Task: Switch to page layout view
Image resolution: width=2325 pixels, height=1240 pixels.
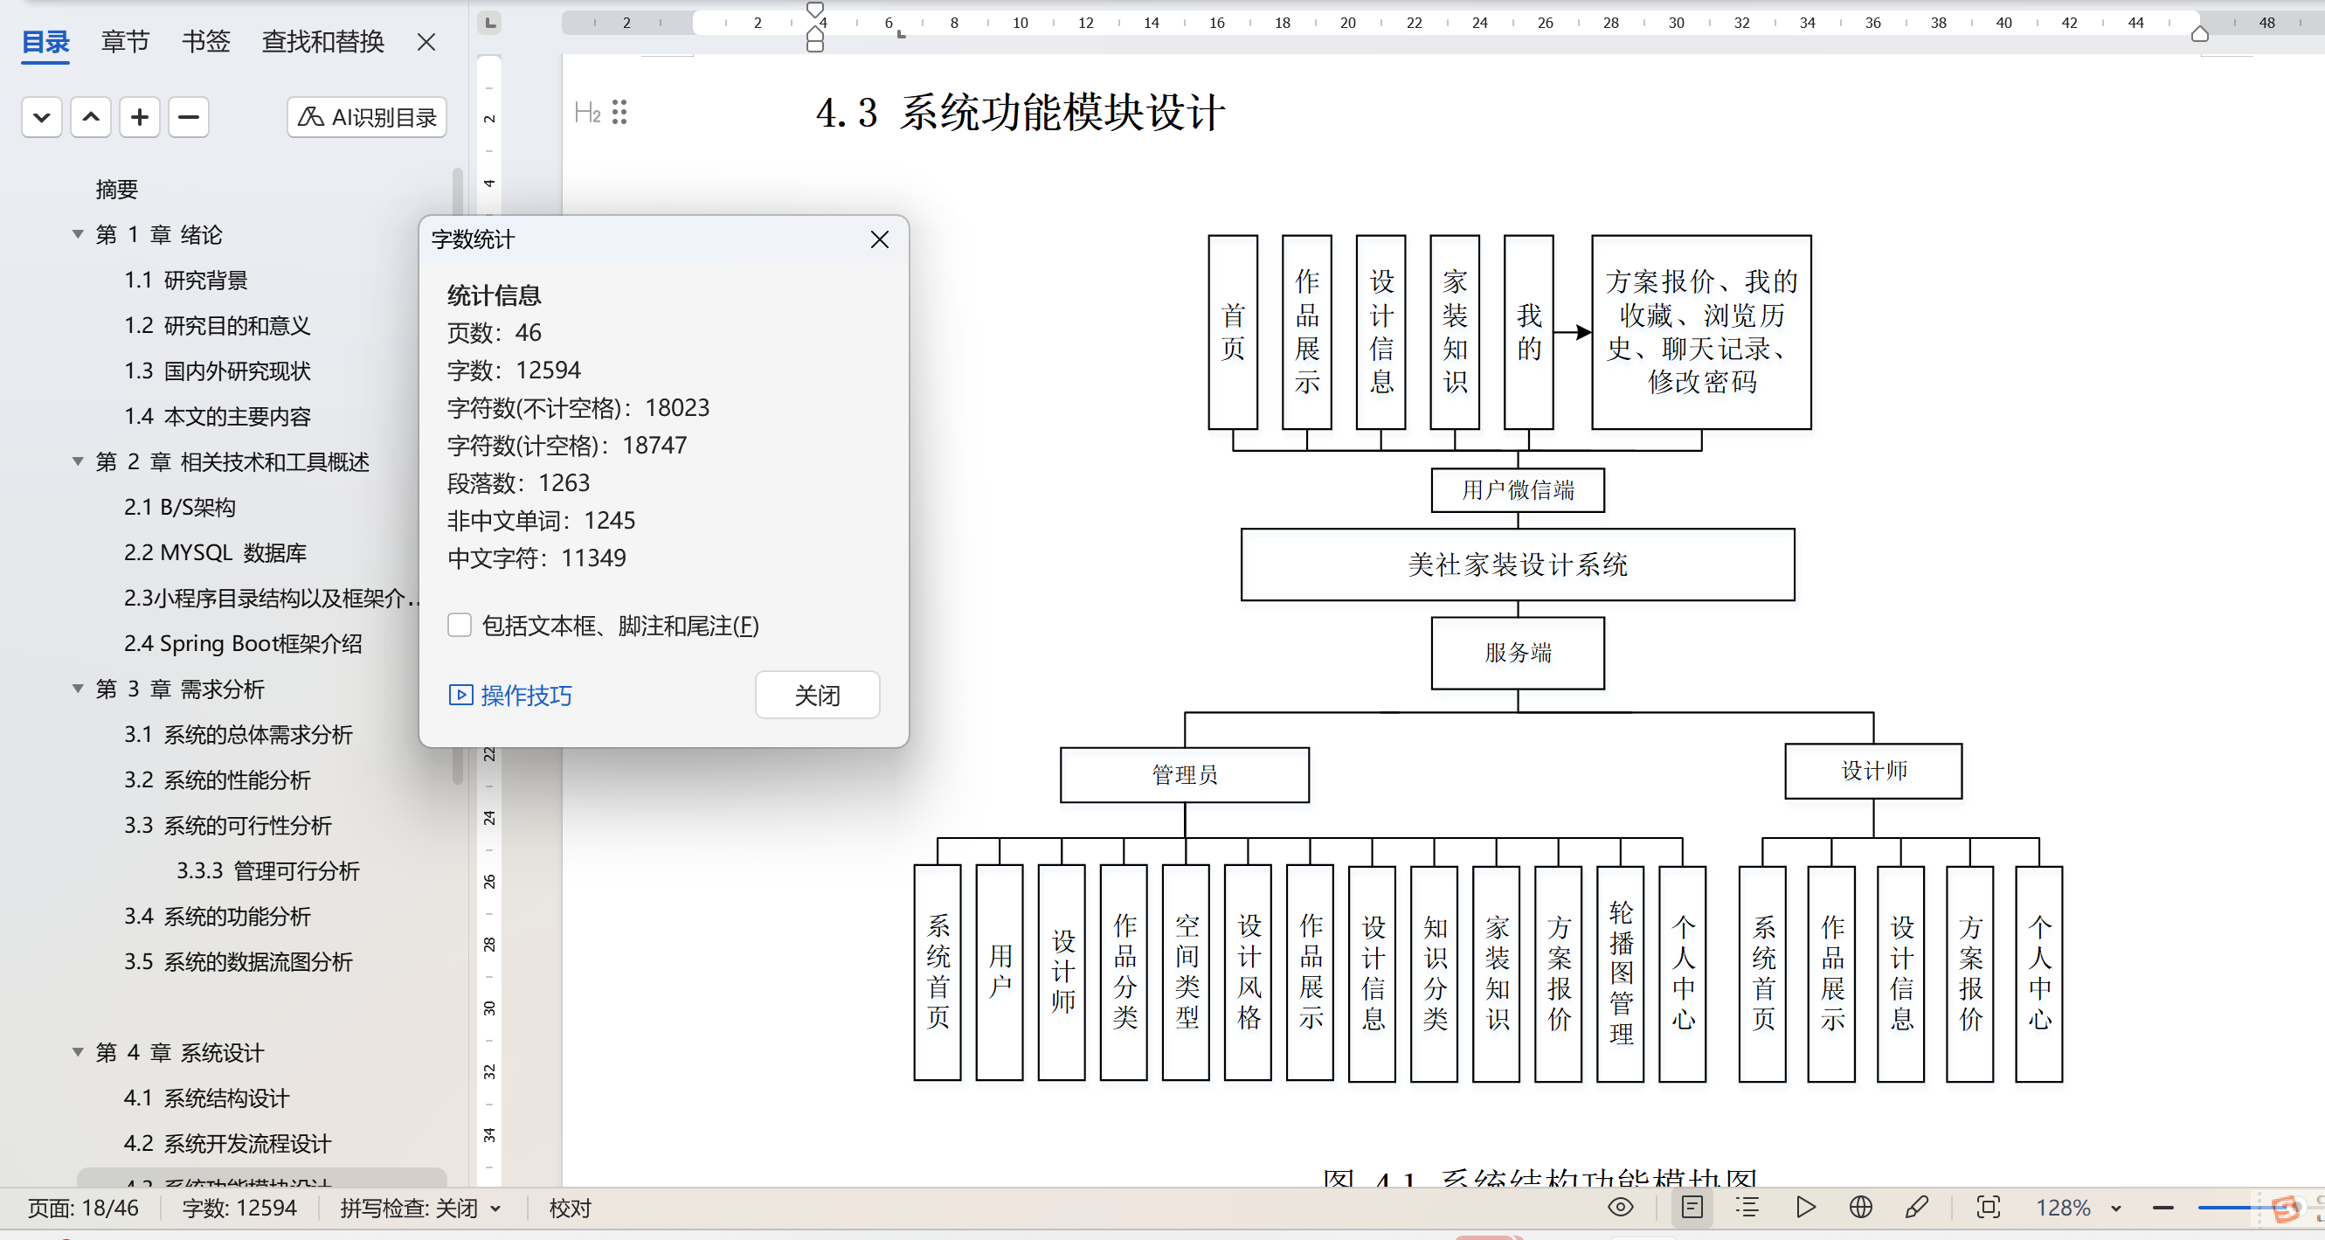Action: point(1692,1208)
